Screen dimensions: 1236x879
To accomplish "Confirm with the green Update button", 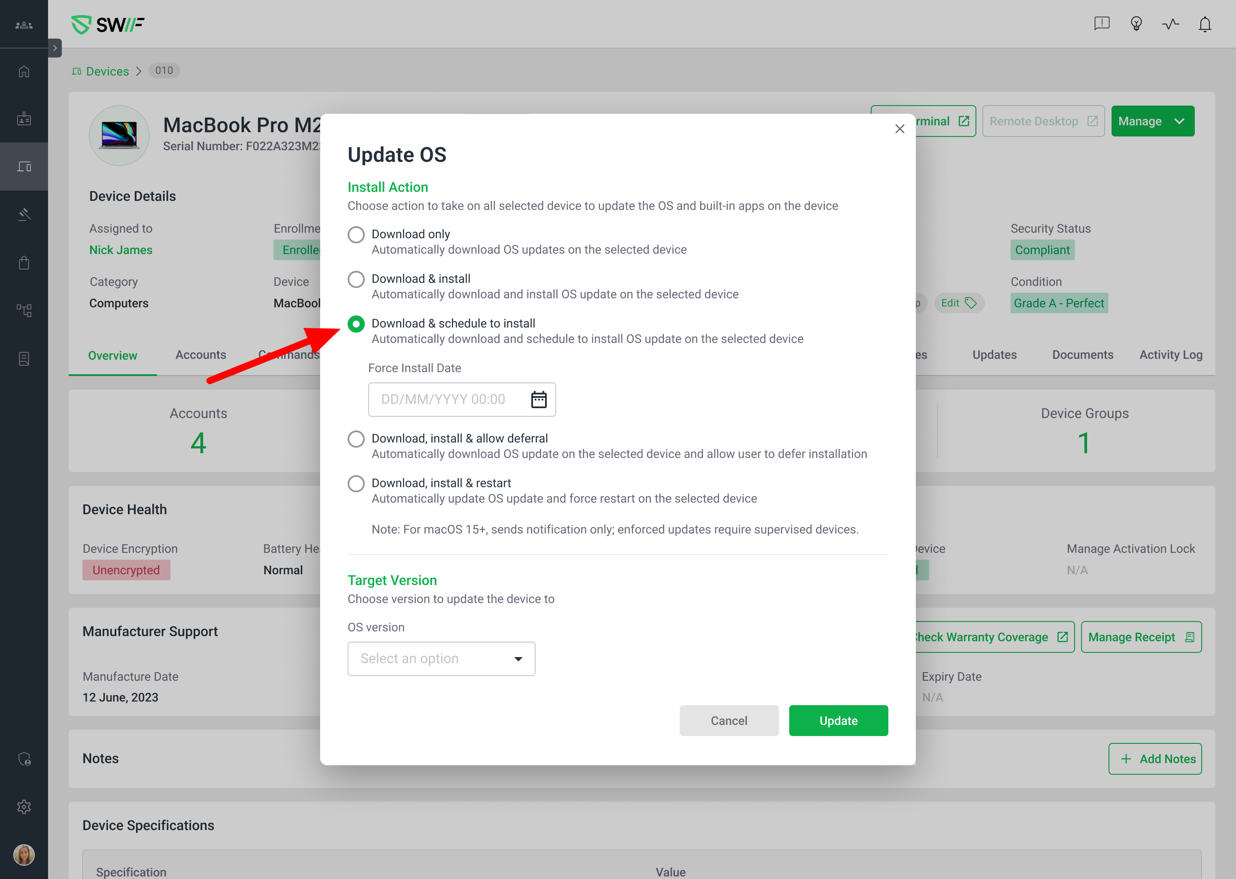I will [x=838, y=721].
